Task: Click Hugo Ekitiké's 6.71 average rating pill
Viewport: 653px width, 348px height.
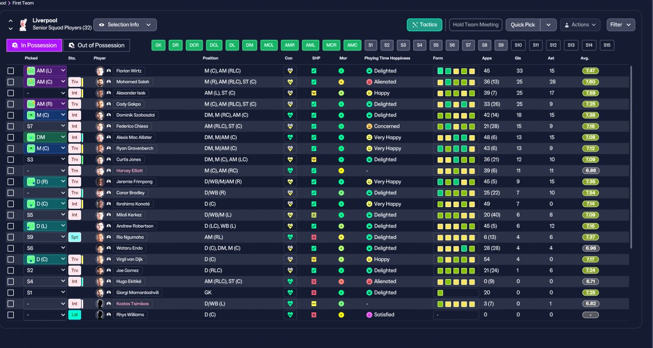Action: tap(591, 282)
